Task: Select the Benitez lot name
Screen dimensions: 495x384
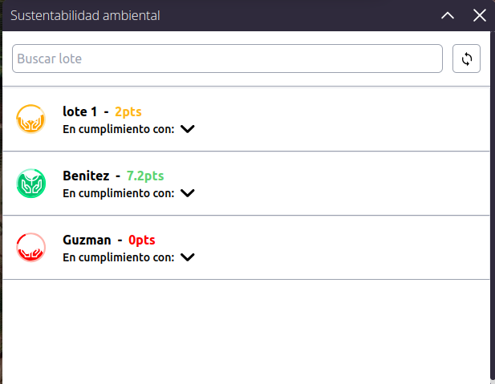Action: pyautogui.click(x=86, y=176)
